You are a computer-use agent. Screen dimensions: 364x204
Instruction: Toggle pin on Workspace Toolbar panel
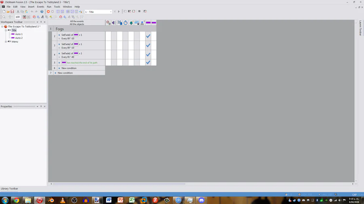[x=41, y=22]
